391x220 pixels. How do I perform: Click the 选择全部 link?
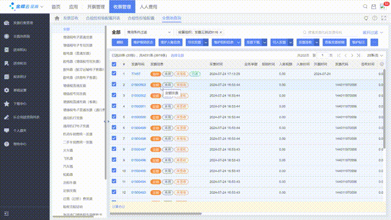click(x=177, y=56)
